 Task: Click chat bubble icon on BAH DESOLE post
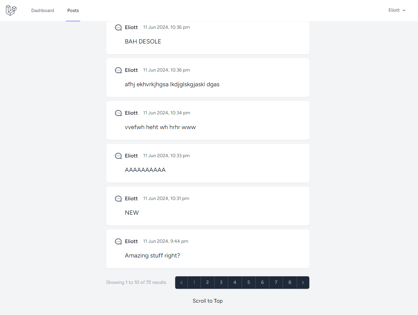tap(118, 27)
